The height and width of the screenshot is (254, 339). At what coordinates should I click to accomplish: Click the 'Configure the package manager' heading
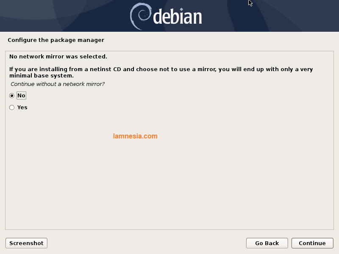click(56, 40)
